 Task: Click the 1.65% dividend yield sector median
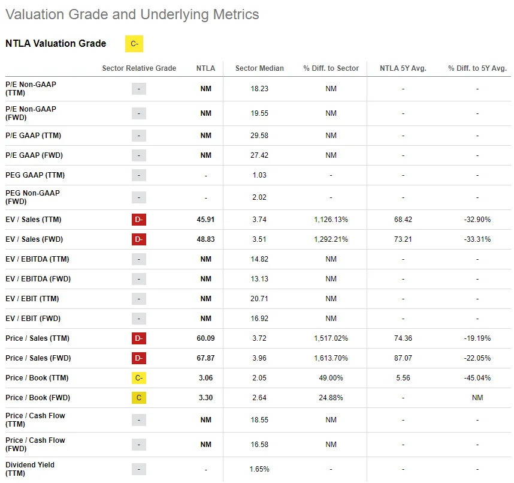(259, 469)
